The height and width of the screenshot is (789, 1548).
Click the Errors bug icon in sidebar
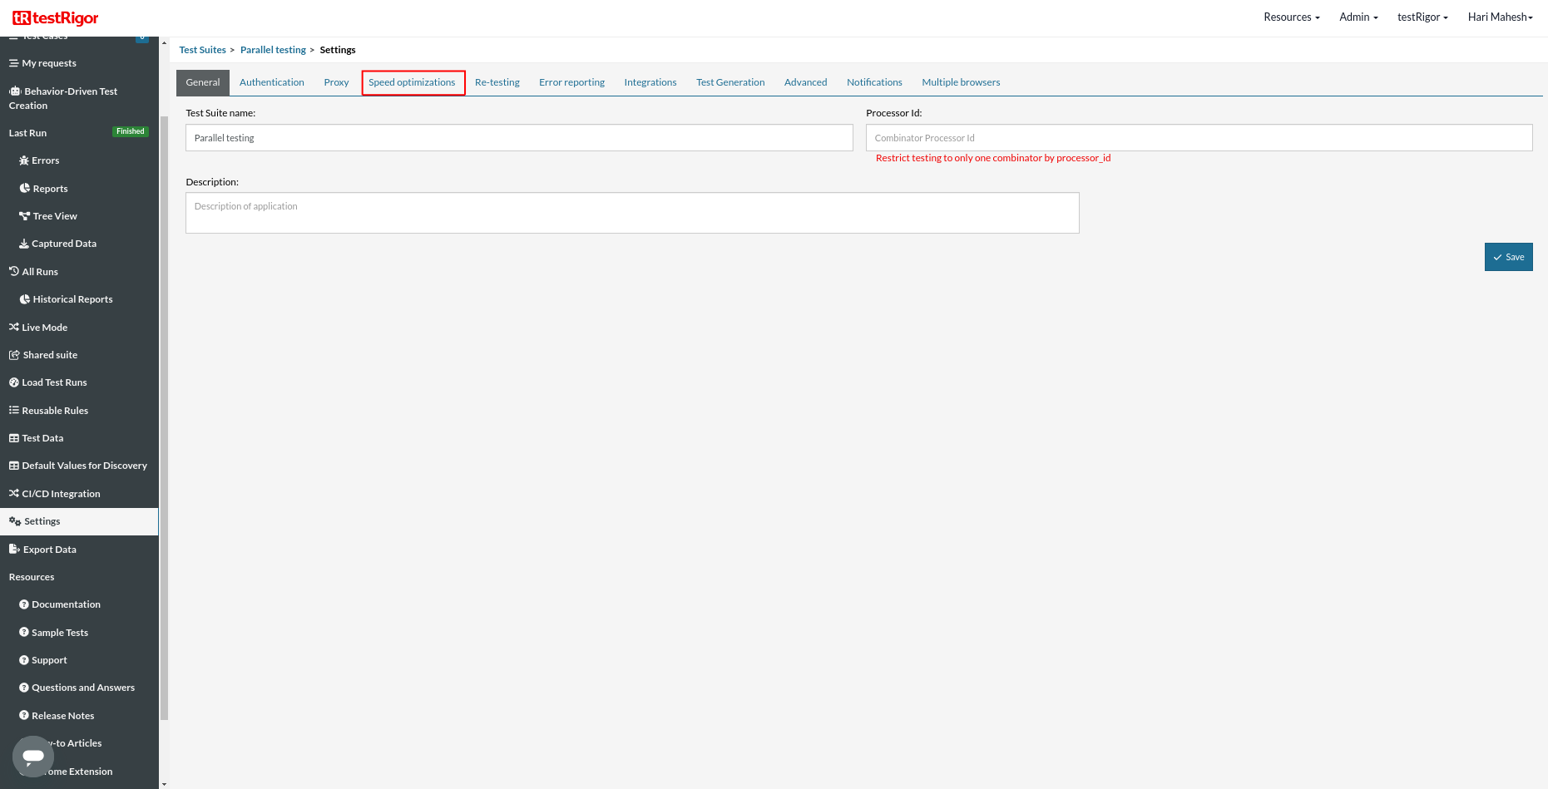(24, 160)
